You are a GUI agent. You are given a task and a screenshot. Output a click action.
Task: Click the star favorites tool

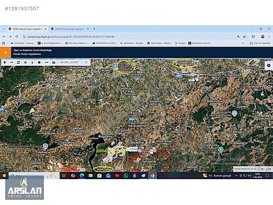(x=39, y=63)
